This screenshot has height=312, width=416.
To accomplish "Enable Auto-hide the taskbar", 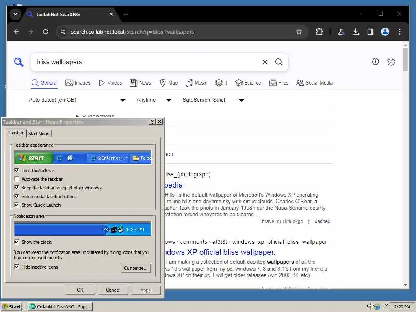I will pos(17,179).
